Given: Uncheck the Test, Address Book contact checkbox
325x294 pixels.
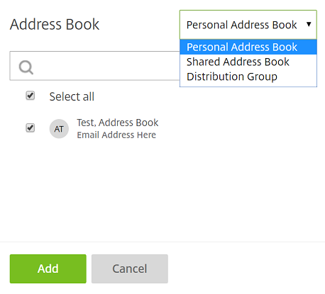Looking at the screenshot, I should click(x=31, y=128).
